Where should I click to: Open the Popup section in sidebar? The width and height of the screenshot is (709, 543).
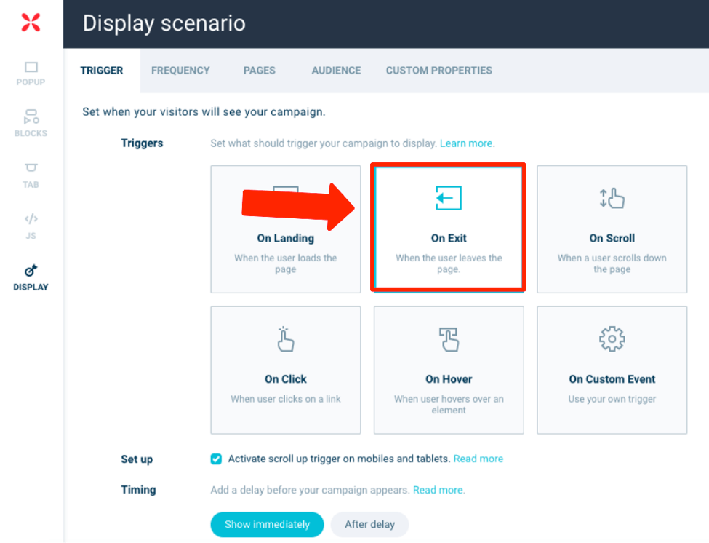pyautogui.click(x=31, y=74)
